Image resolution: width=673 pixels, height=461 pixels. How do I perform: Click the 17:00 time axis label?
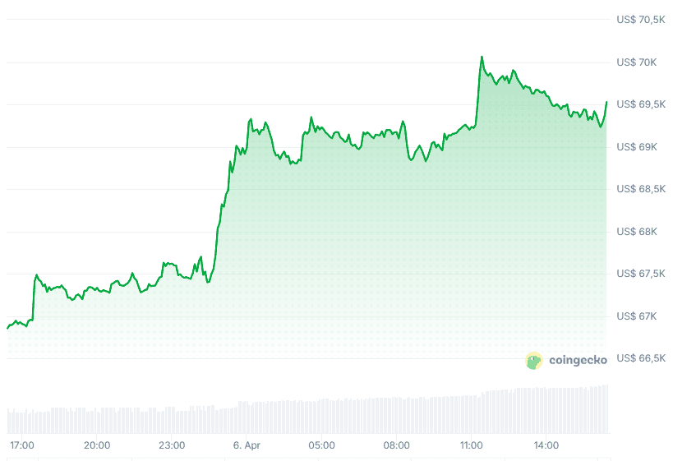22,445
